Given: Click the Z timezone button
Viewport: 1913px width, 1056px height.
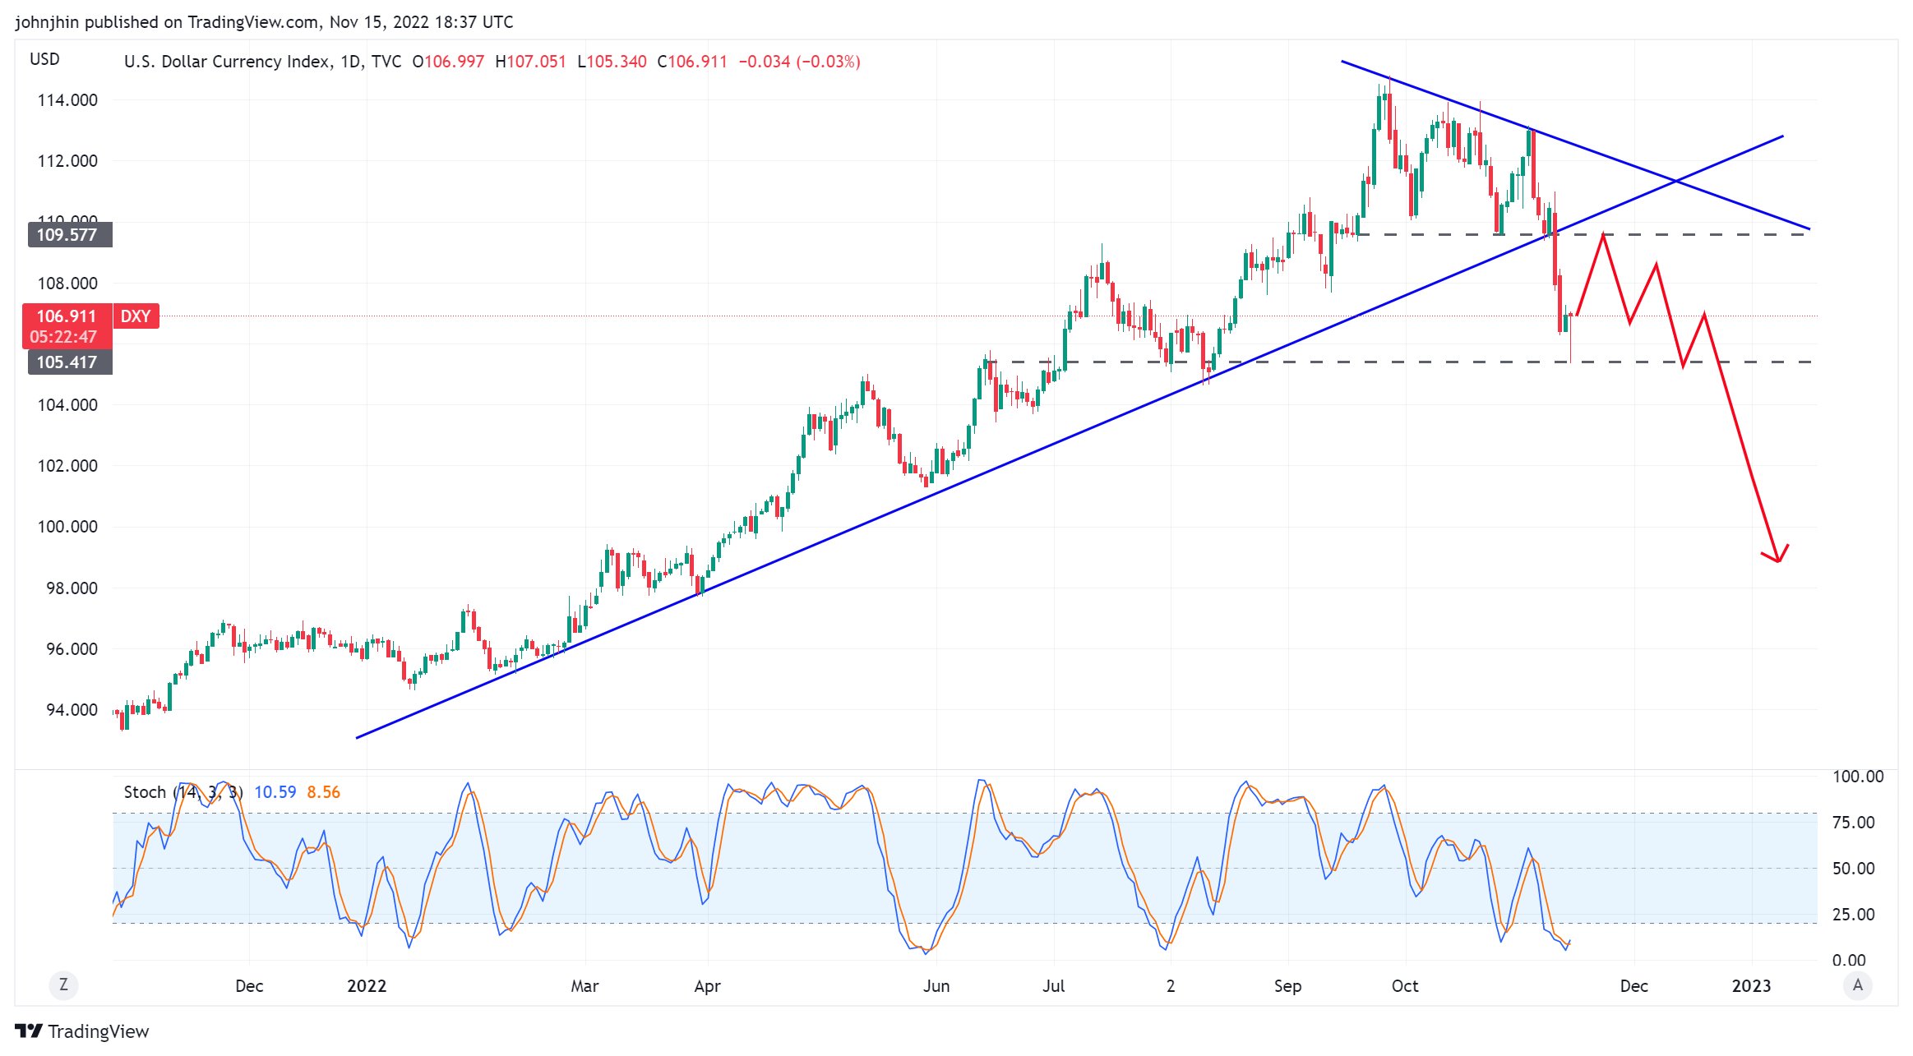Looking at the screenshot, I should coord(63,985).
